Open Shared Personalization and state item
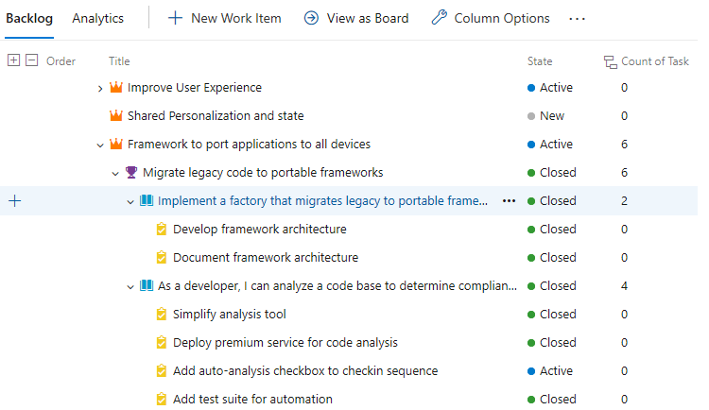 pyautogui.click(x=216, y=115)
